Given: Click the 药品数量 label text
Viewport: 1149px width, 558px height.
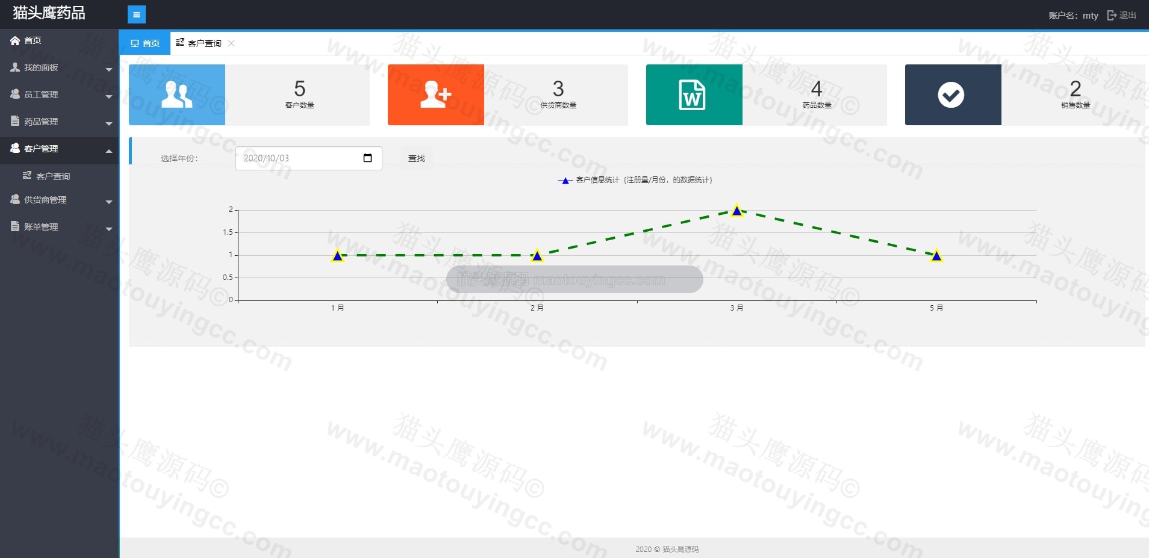Looking at the screenshot, I should 817,105.
